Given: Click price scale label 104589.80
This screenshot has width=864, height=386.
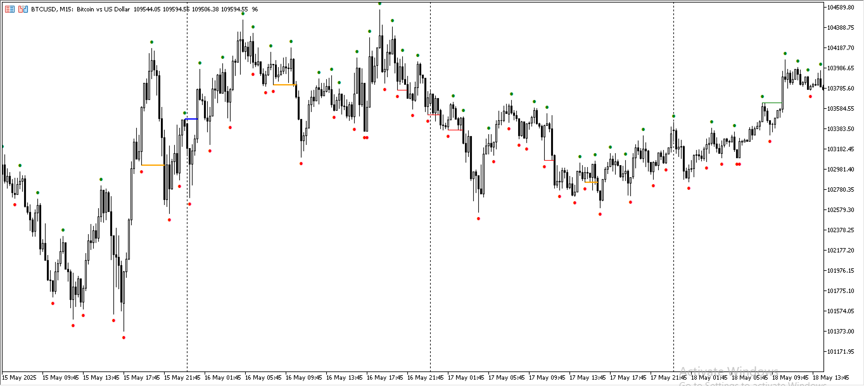Looking at the screenshot, I should tap(841, 8).
